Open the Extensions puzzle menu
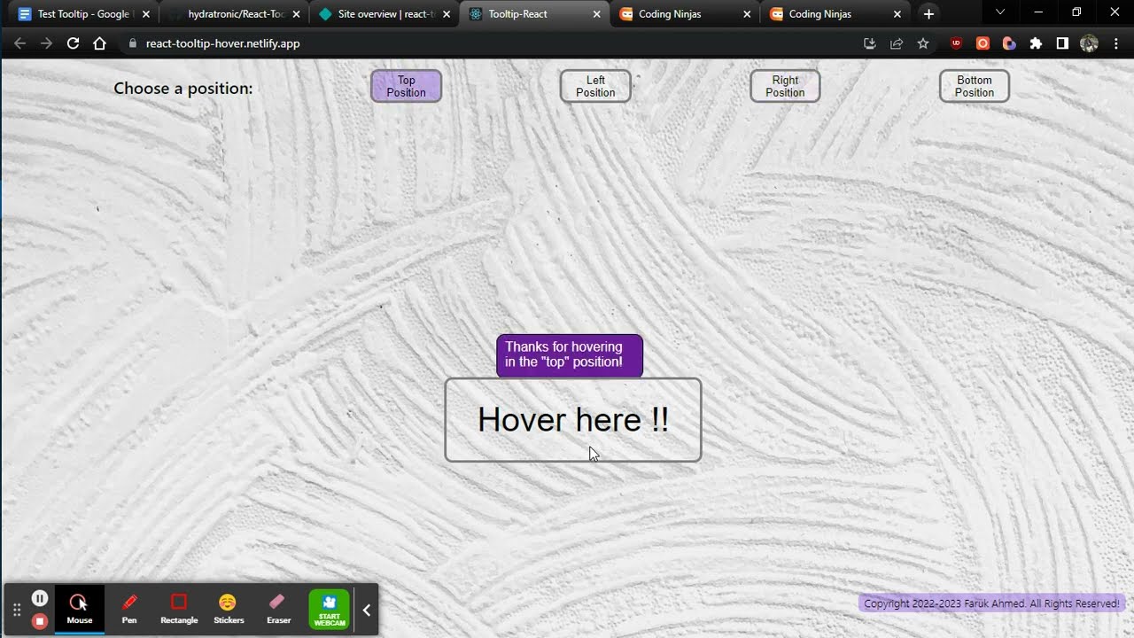 (x=1036, y=43)
